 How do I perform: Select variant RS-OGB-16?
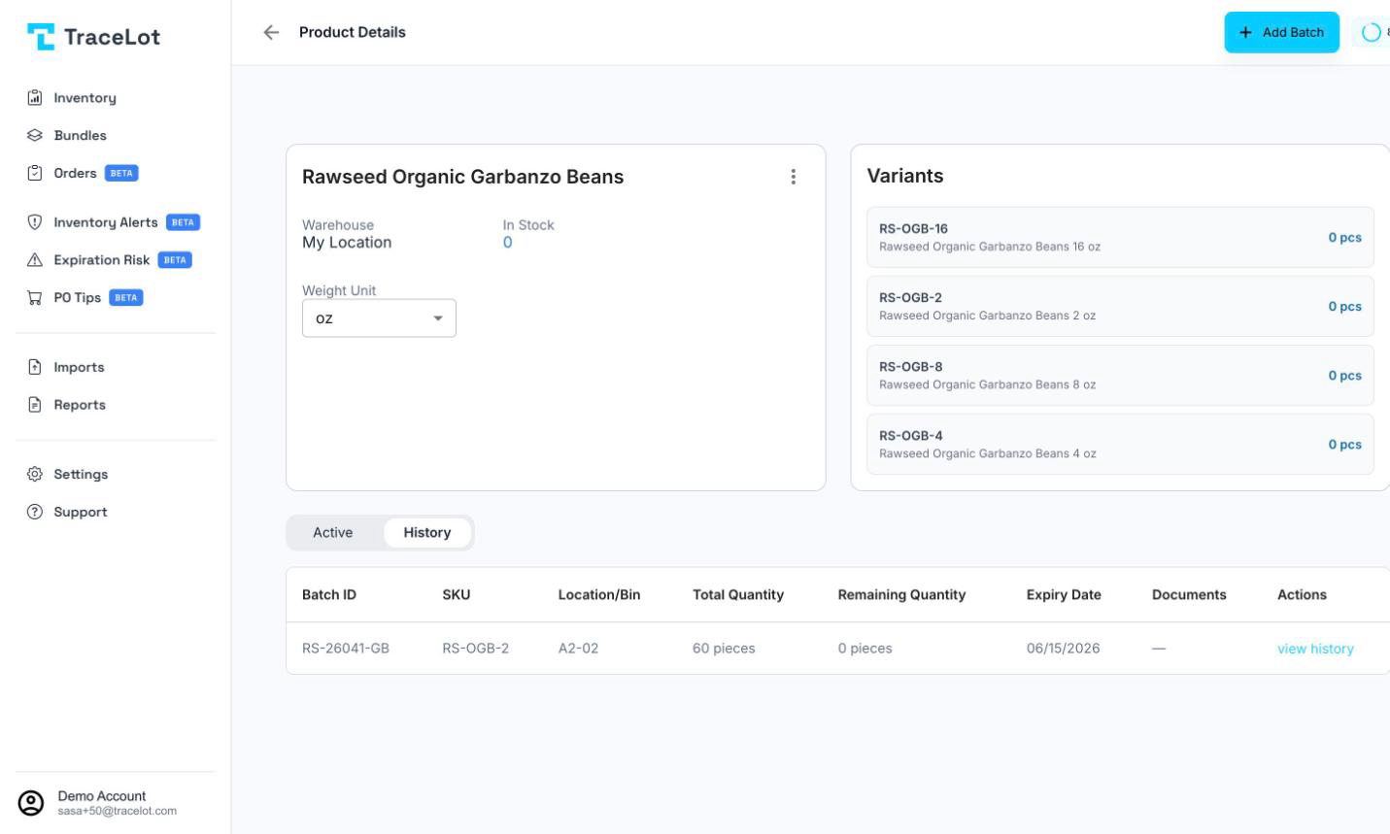click(x=1120, y=237)
